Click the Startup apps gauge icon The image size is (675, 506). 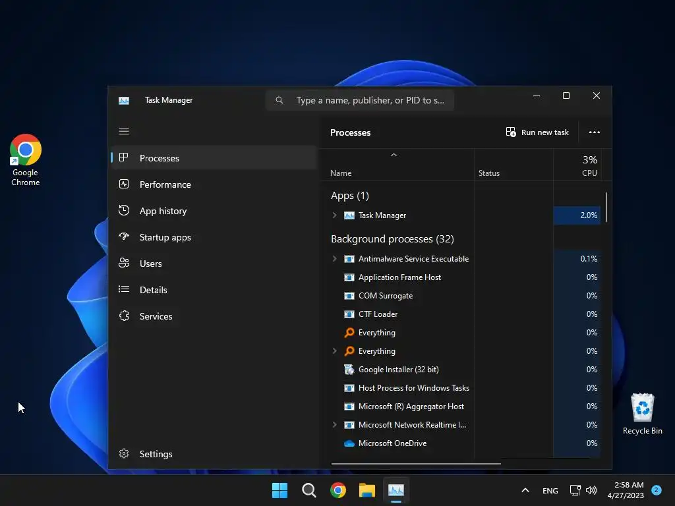124,237
